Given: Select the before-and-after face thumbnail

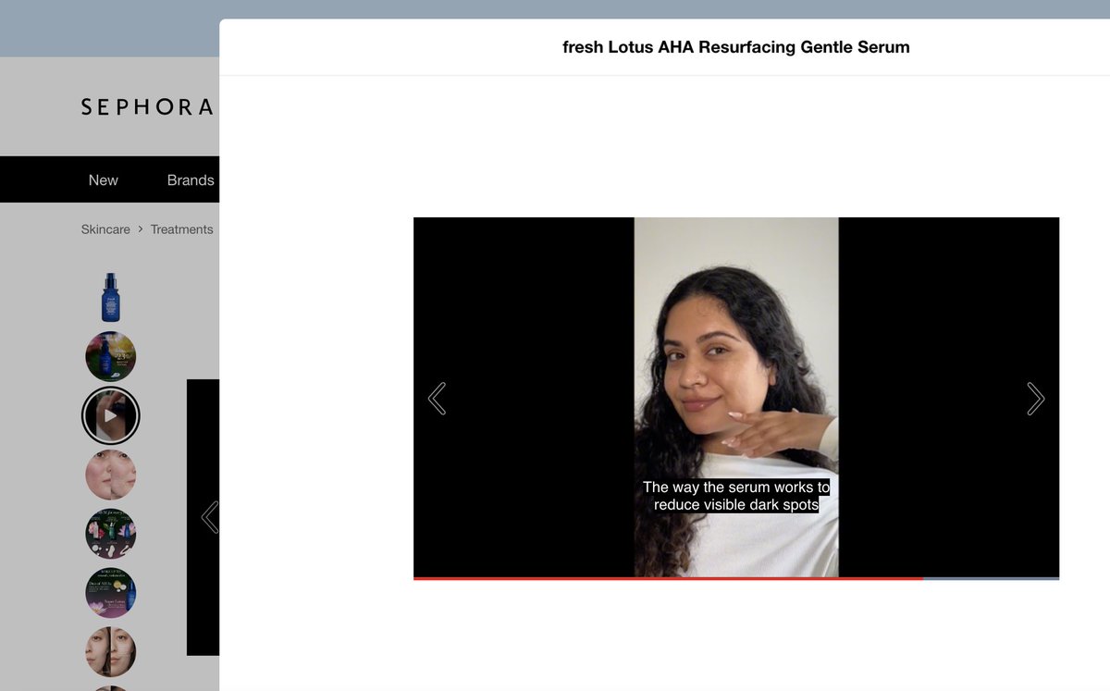Looking at the screenshot, I should 111,653.
